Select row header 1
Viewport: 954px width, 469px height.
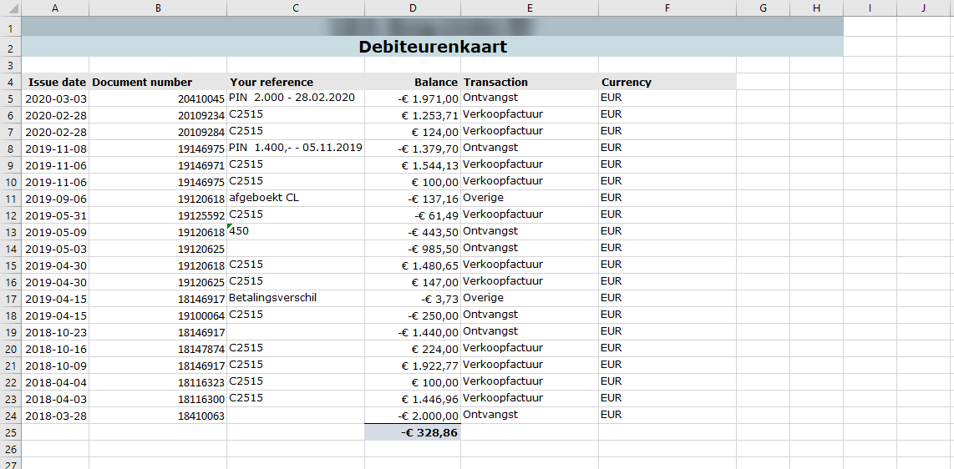11,28
